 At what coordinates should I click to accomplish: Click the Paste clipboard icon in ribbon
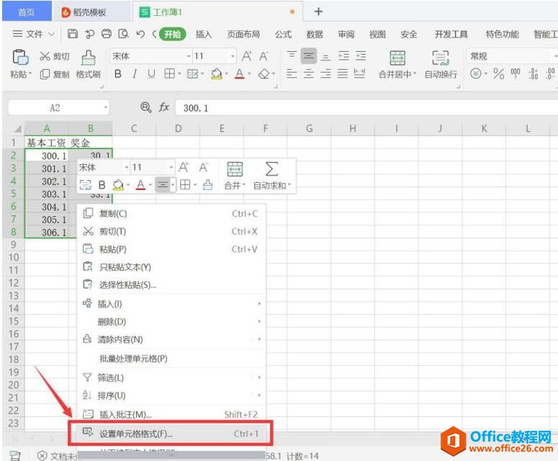pyautogui.click(x=20, y=57)
